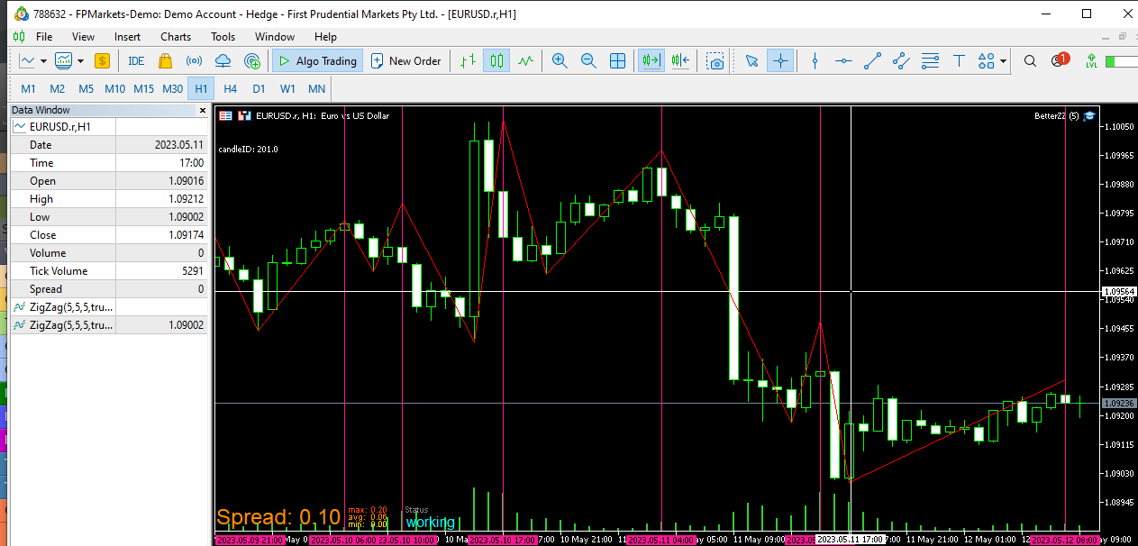The height and width of the screenshot is (546, 1138).
Task: Draw a vertical line on chart
Action: click(x=815, y=61)
